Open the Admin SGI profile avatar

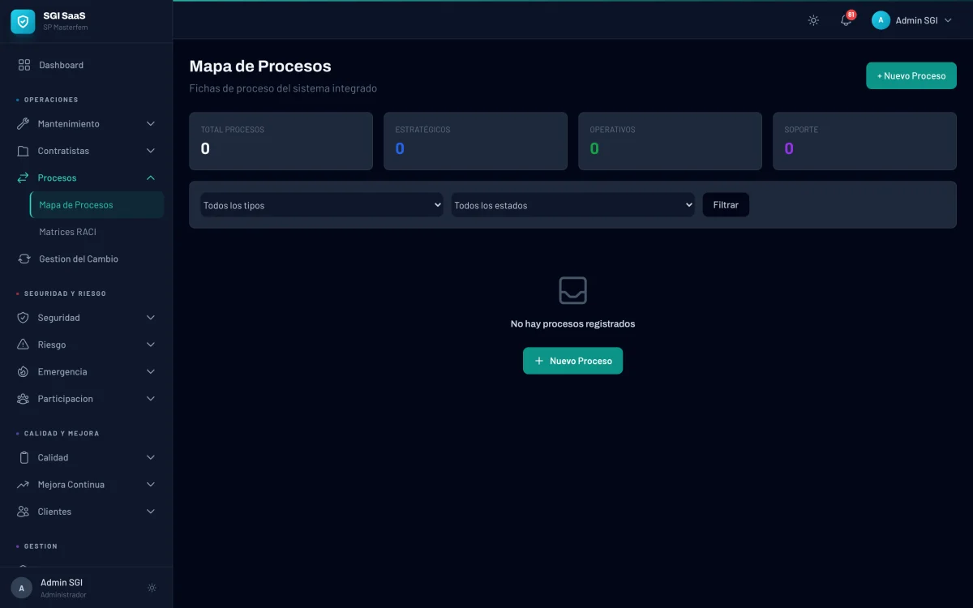(x=881, y=19)
